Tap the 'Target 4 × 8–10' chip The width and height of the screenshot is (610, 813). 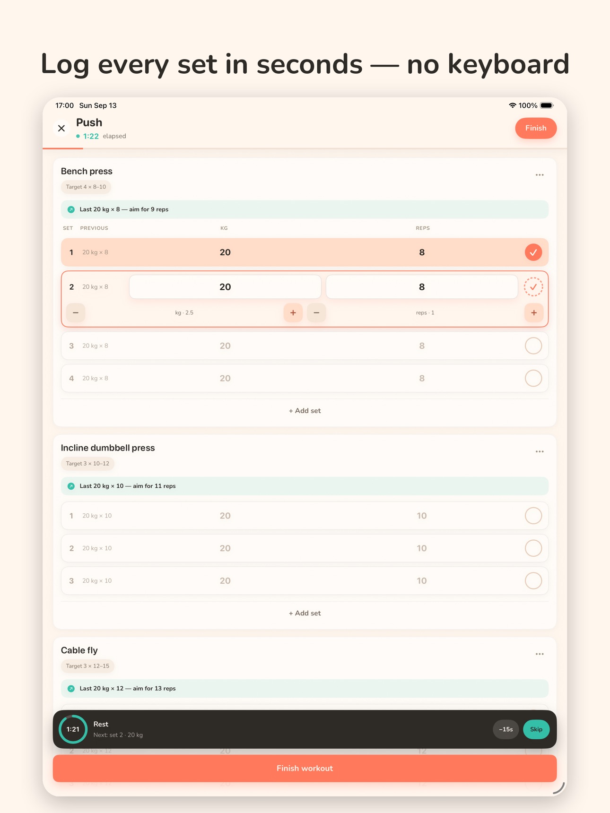pos(86,187)
